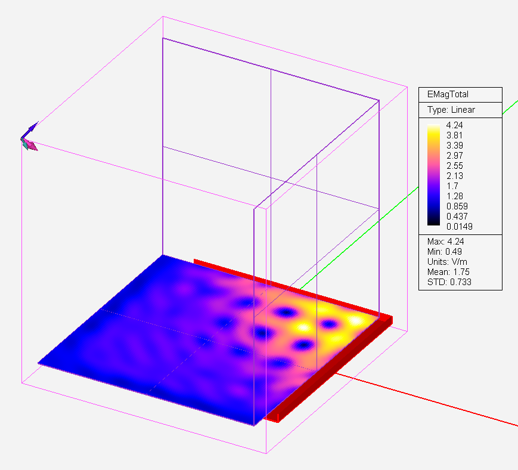Image resolution: width=518 pixels, height=470 pixels.
Task: Click the 0.437 scale value
Action: click(x=457, y=217)
